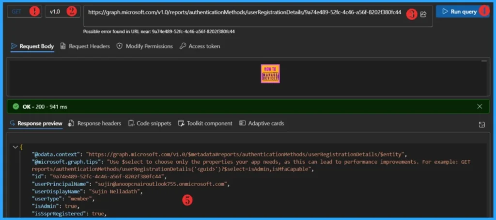The height and width of the screenshot is (220, 496).
Task: Open the Access token tab
Action: (200, 46)
